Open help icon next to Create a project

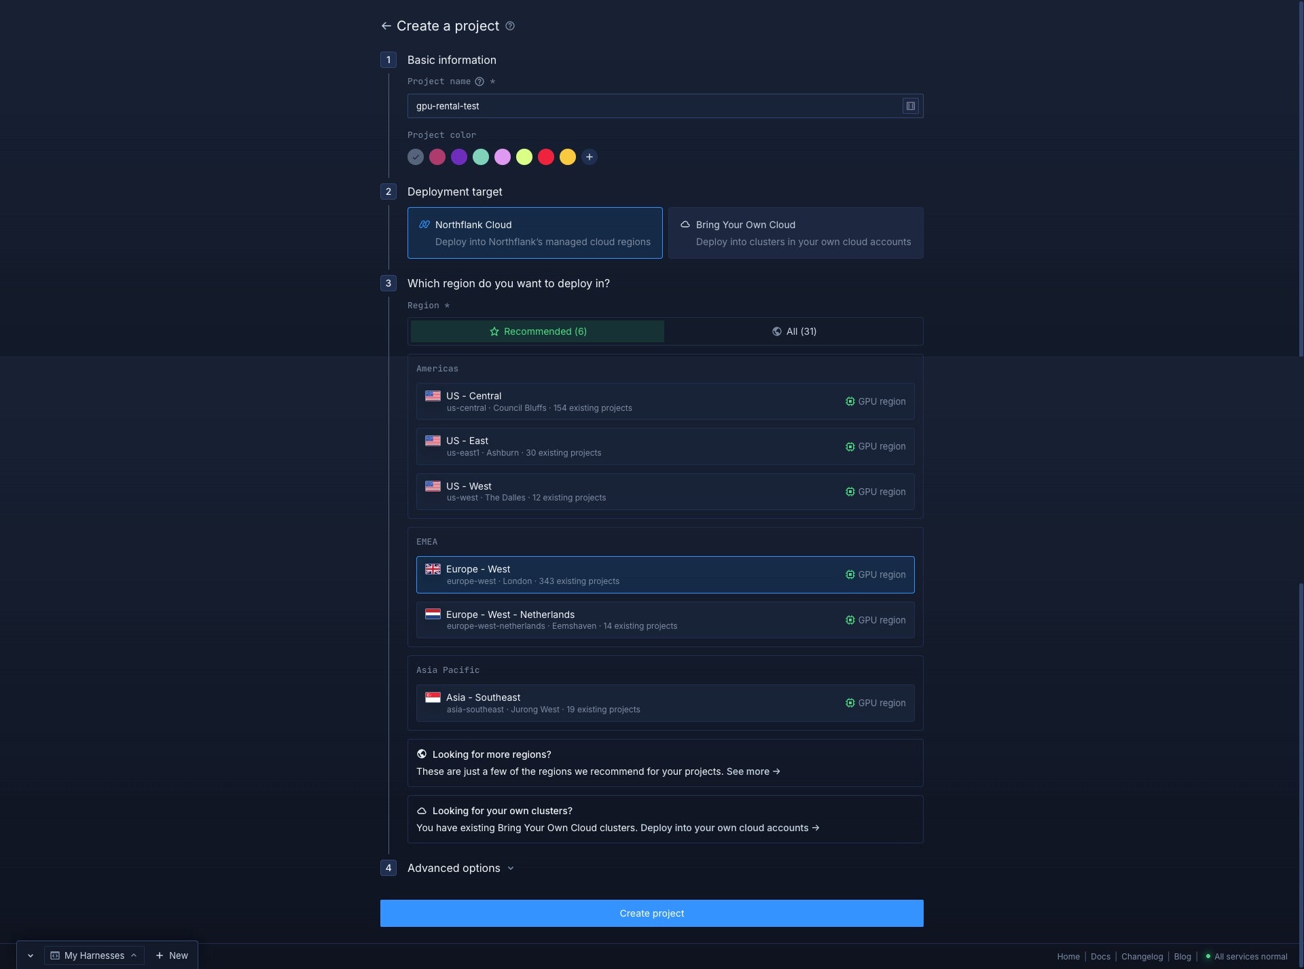510,26
